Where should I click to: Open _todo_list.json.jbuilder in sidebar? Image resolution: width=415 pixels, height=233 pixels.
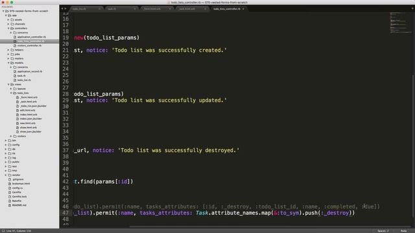33,106
